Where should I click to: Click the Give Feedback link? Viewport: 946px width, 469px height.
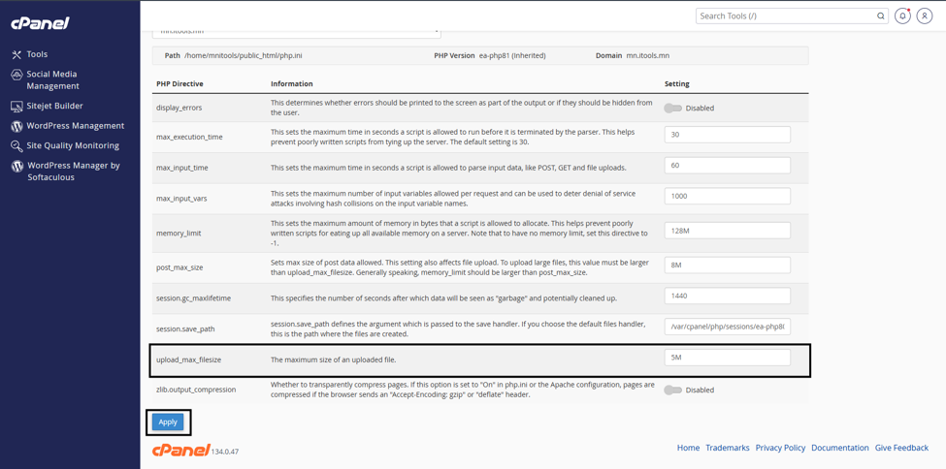(901, 448)
